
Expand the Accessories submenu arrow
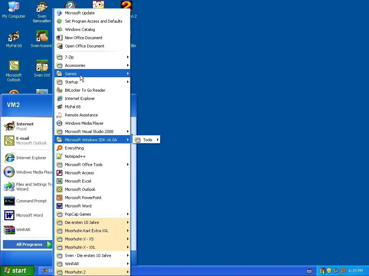tap(128, 65)
